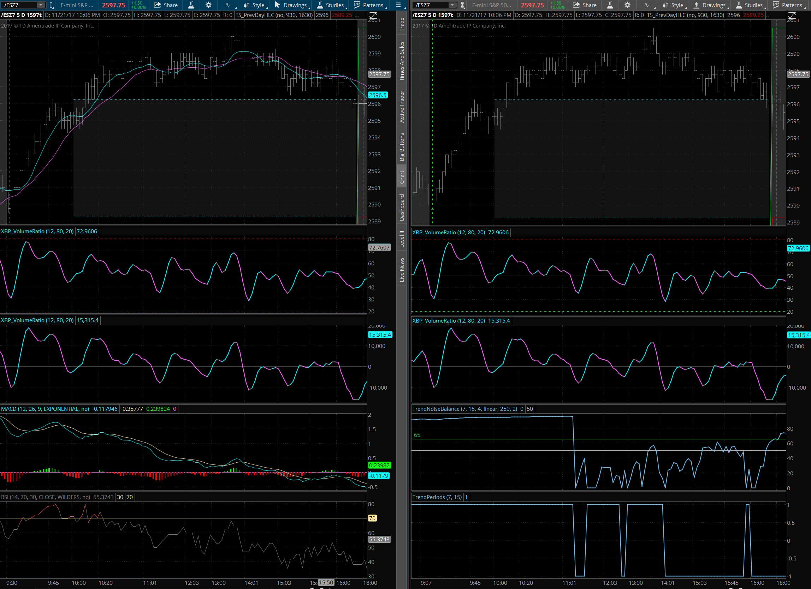The width and height of the screenshot is (811, 589).
Task: Open chart settings gear on left chart
Action: click(209, 5)
